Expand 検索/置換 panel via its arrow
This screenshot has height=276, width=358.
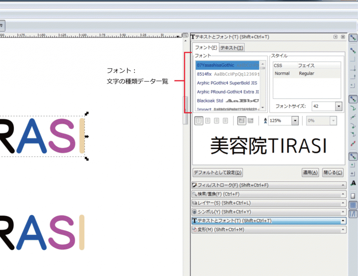point(343,194)
